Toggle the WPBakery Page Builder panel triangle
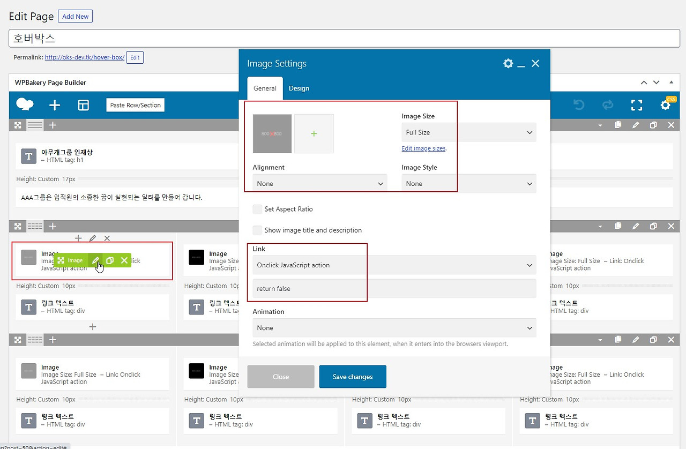Image resolution: width=686 pixels, height=449 pixels. (x=671, y=83)
